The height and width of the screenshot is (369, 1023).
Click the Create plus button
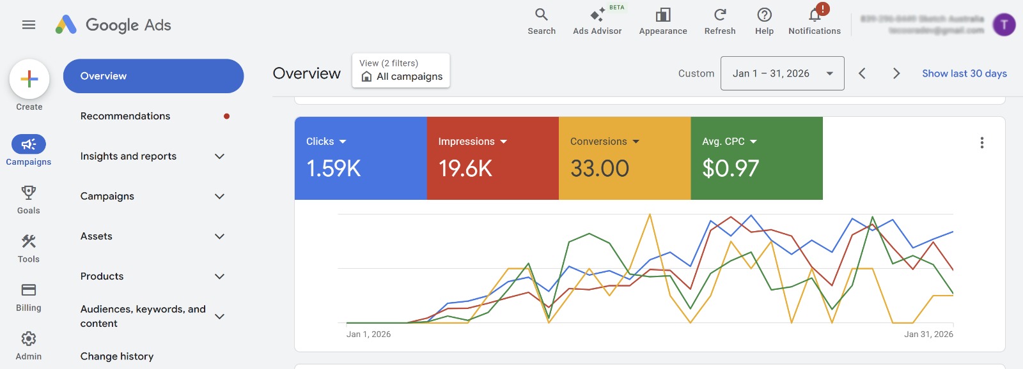click(29, 79)
